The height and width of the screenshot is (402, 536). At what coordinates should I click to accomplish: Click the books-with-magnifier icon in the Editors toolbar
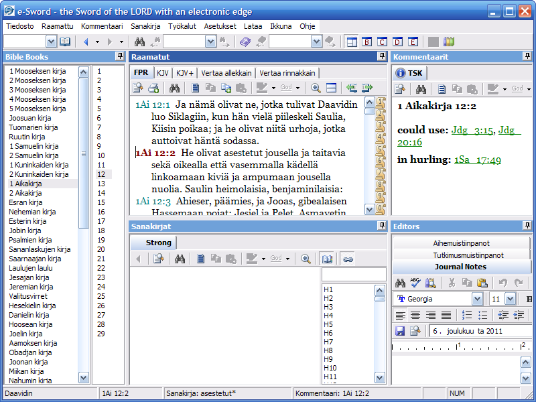[x=430, y=283]
